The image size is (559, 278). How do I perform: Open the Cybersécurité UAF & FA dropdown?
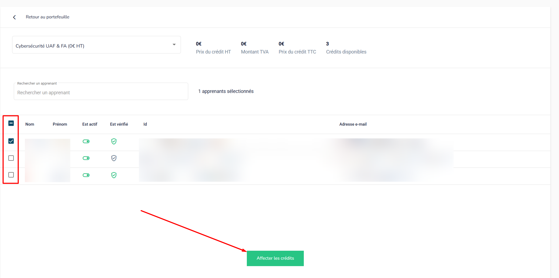tap(92, 46)
